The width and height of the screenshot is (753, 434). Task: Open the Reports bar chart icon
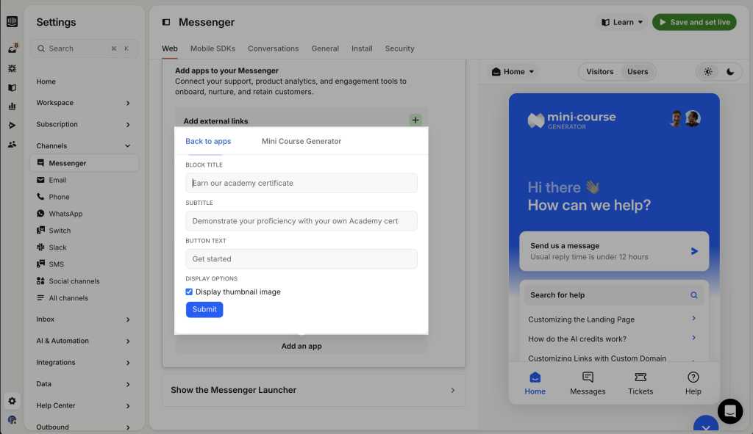12,106
